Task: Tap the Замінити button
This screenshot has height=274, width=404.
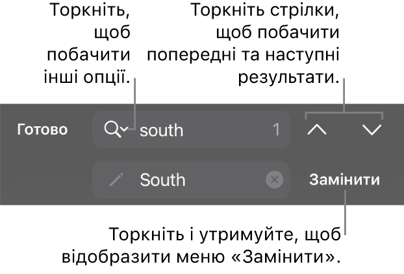Action: point(344,179)
